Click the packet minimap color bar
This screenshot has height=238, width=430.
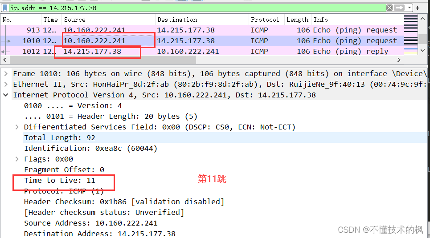[x=410, y=35]
